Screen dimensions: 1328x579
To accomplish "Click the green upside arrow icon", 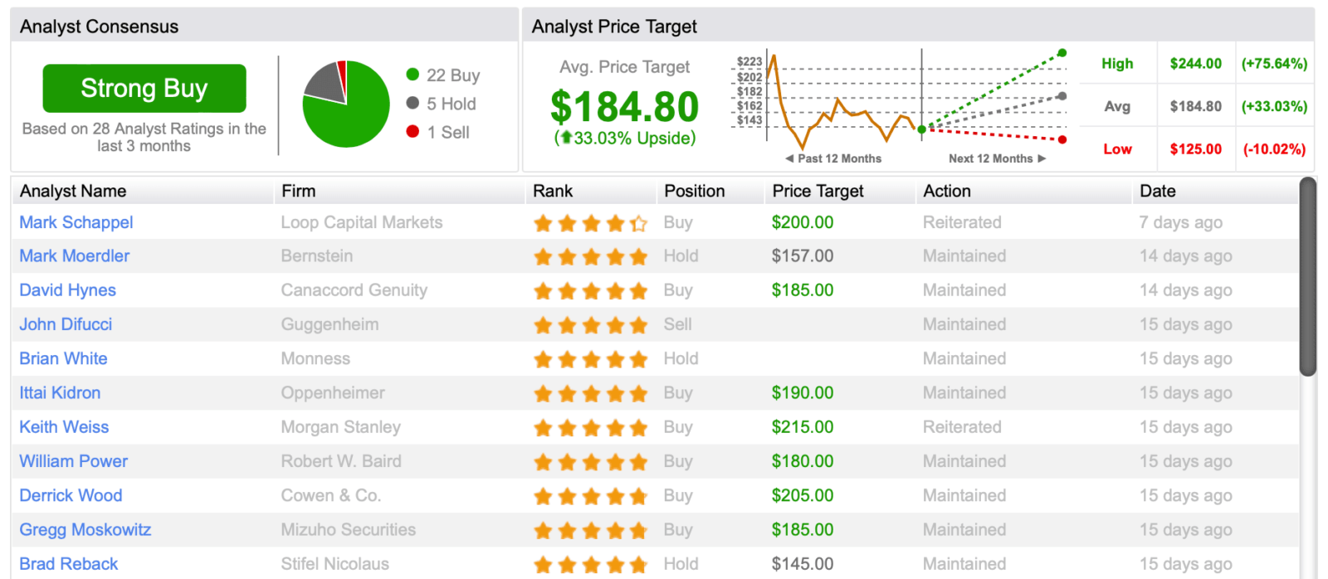I will pos(566,138).
